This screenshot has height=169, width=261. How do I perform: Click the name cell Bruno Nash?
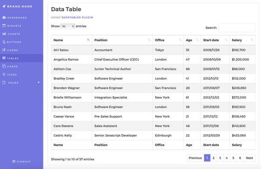coord(72,107)
